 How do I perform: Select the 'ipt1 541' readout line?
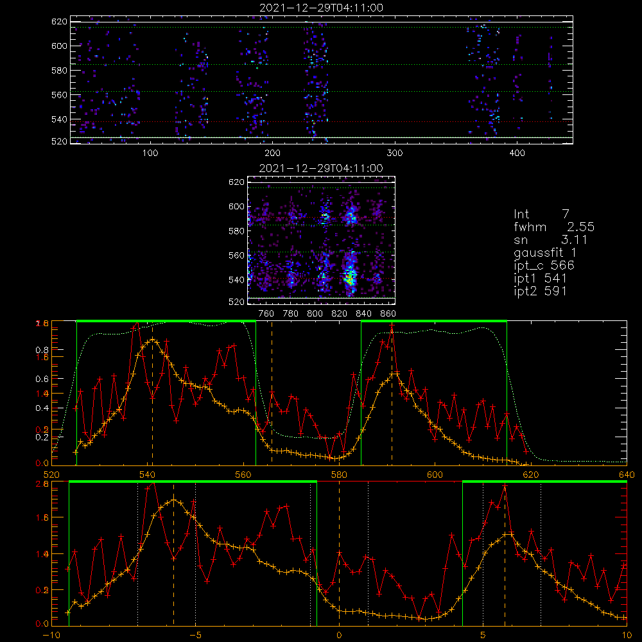tap(541, 279)
